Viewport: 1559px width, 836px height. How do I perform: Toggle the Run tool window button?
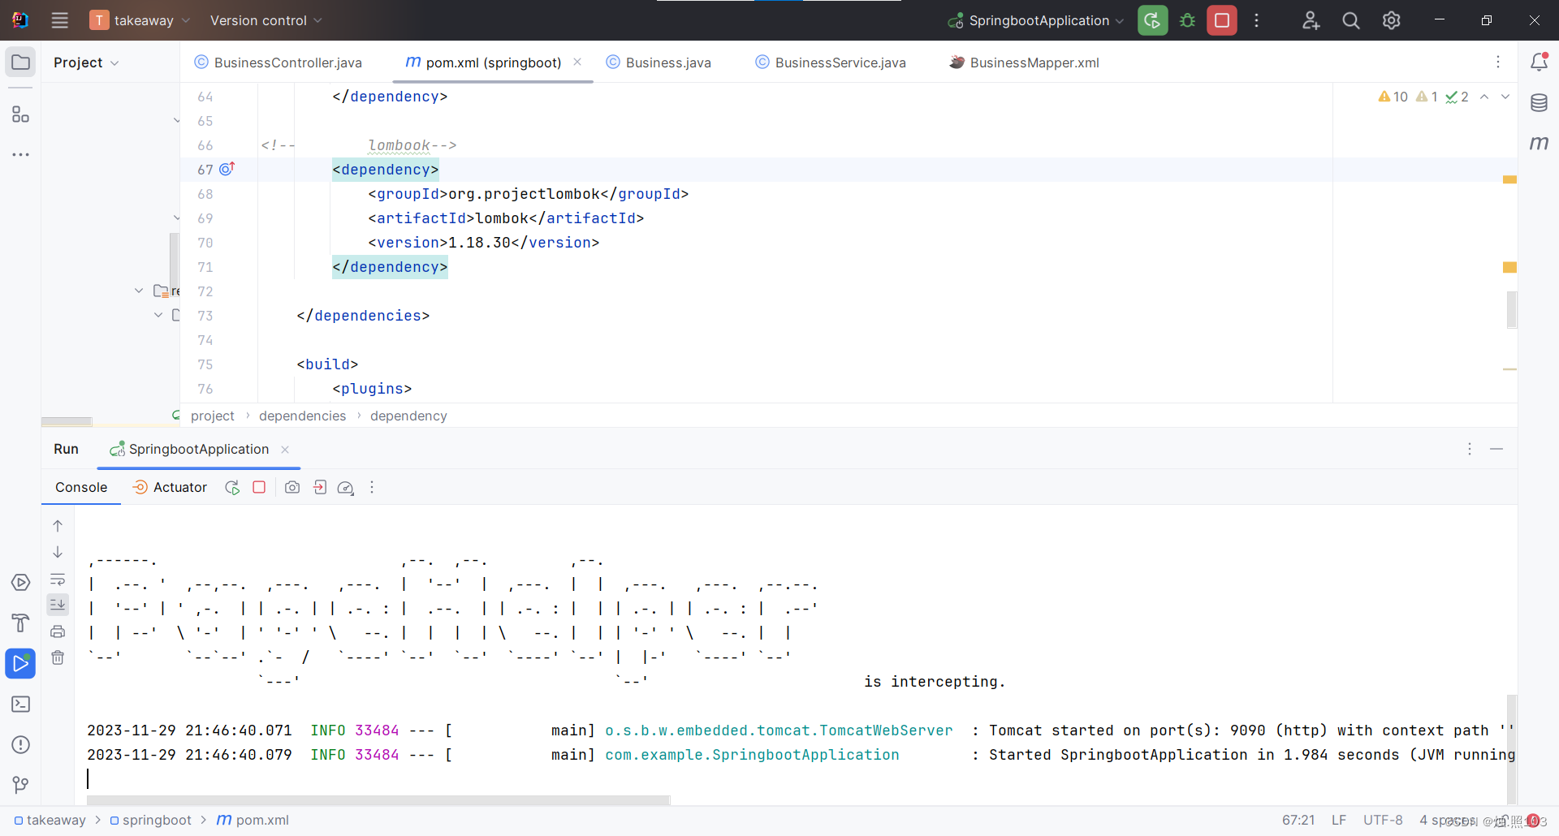pyautogui.click(x=20, y=663)
